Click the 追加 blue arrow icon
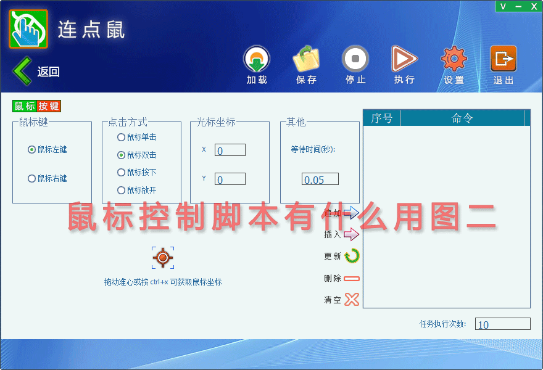 [x=351, y=213]
